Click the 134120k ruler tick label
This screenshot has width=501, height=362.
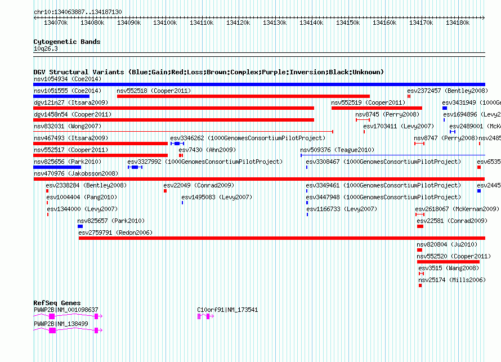coord(238,23)
